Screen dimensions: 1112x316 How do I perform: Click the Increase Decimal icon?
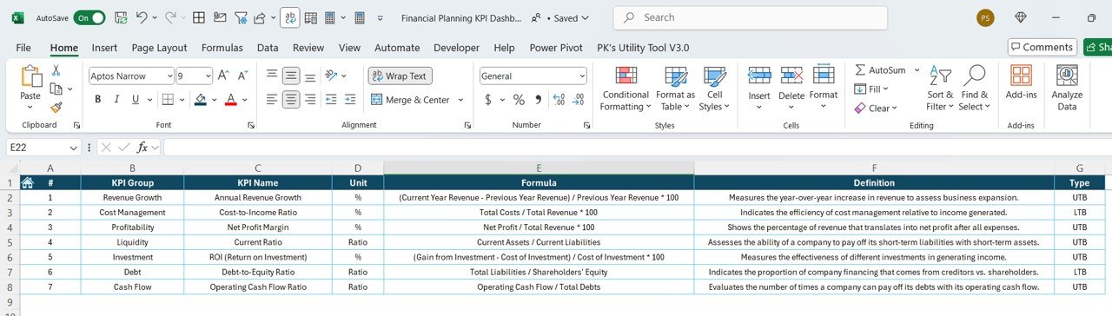click(x=559, y=100)
